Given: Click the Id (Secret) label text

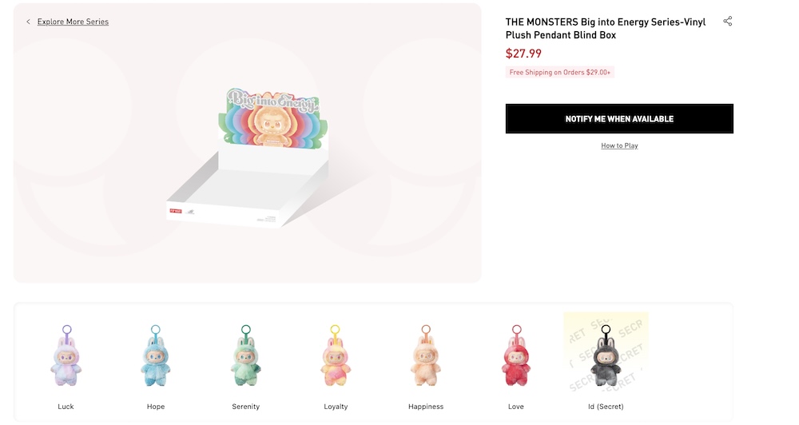Looking at the screenshot, I should click(606, 407).
